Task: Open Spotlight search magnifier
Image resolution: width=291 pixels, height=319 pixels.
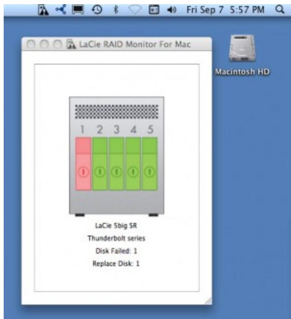Action: pos(280,10)
